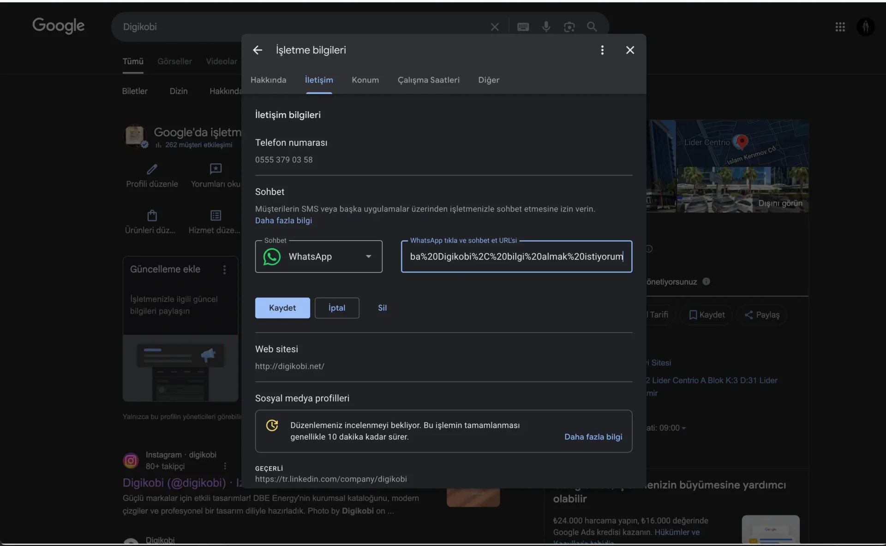Click the Google search input field
Viewport: 886px width, 546px height.
click(x=300, y=27)
